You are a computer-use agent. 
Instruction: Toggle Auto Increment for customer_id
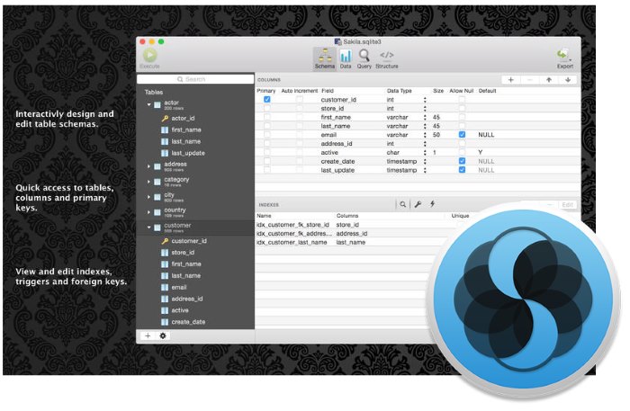300,99
